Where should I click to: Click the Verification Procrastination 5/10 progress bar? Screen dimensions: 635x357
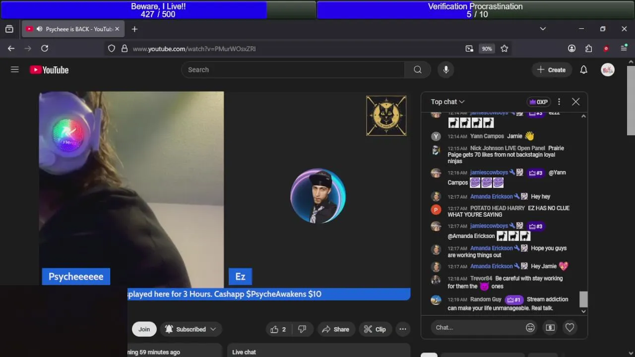click(475, 10)
